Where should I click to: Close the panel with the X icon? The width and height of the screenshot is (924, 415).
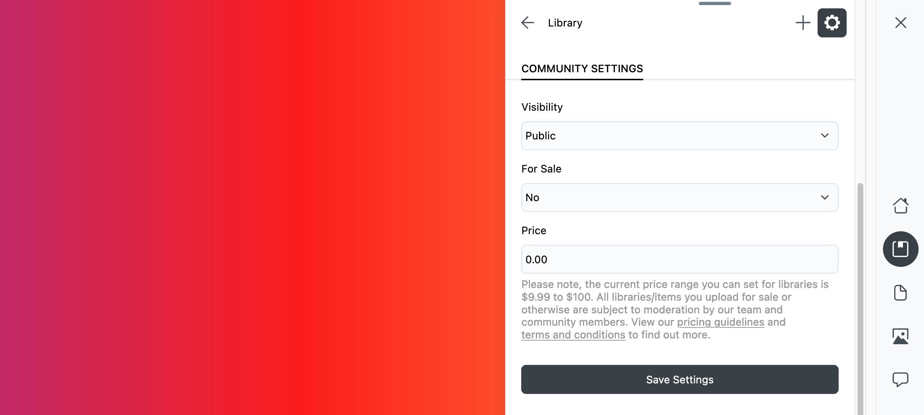click(901, 23)
